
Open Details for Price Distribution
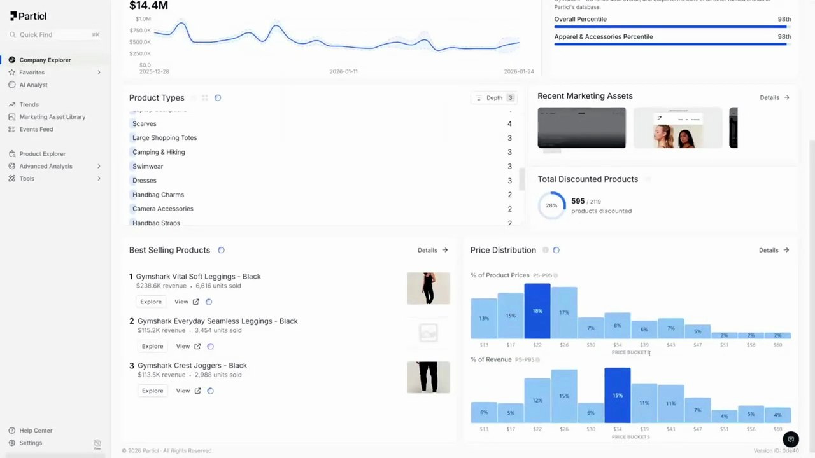click(774, 250)
